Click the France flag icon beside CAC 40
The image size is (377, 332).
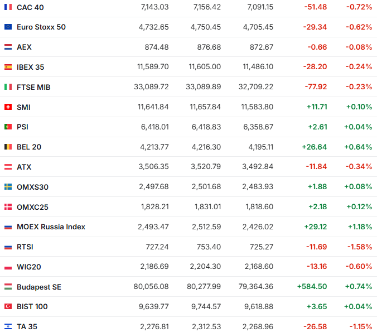(8, 7)
